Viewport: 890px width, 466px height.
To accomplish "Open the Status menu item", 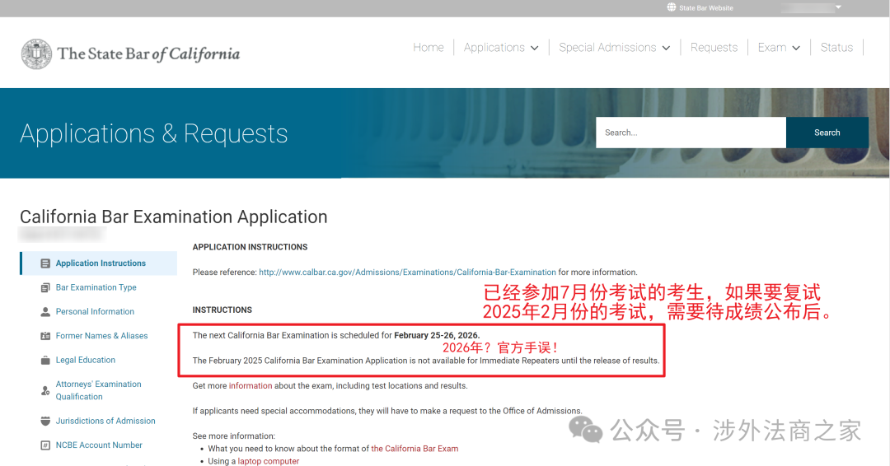I will [x=836, y=48].
